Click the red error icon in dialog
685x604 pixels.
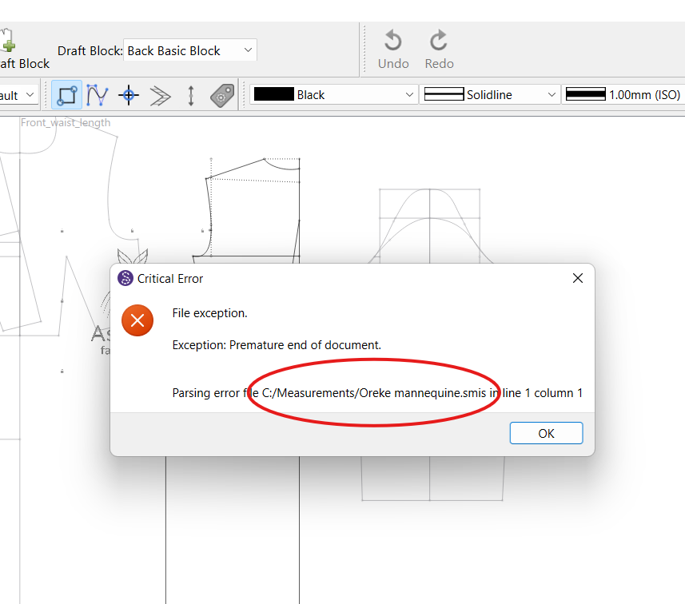[x=137, y=320]
